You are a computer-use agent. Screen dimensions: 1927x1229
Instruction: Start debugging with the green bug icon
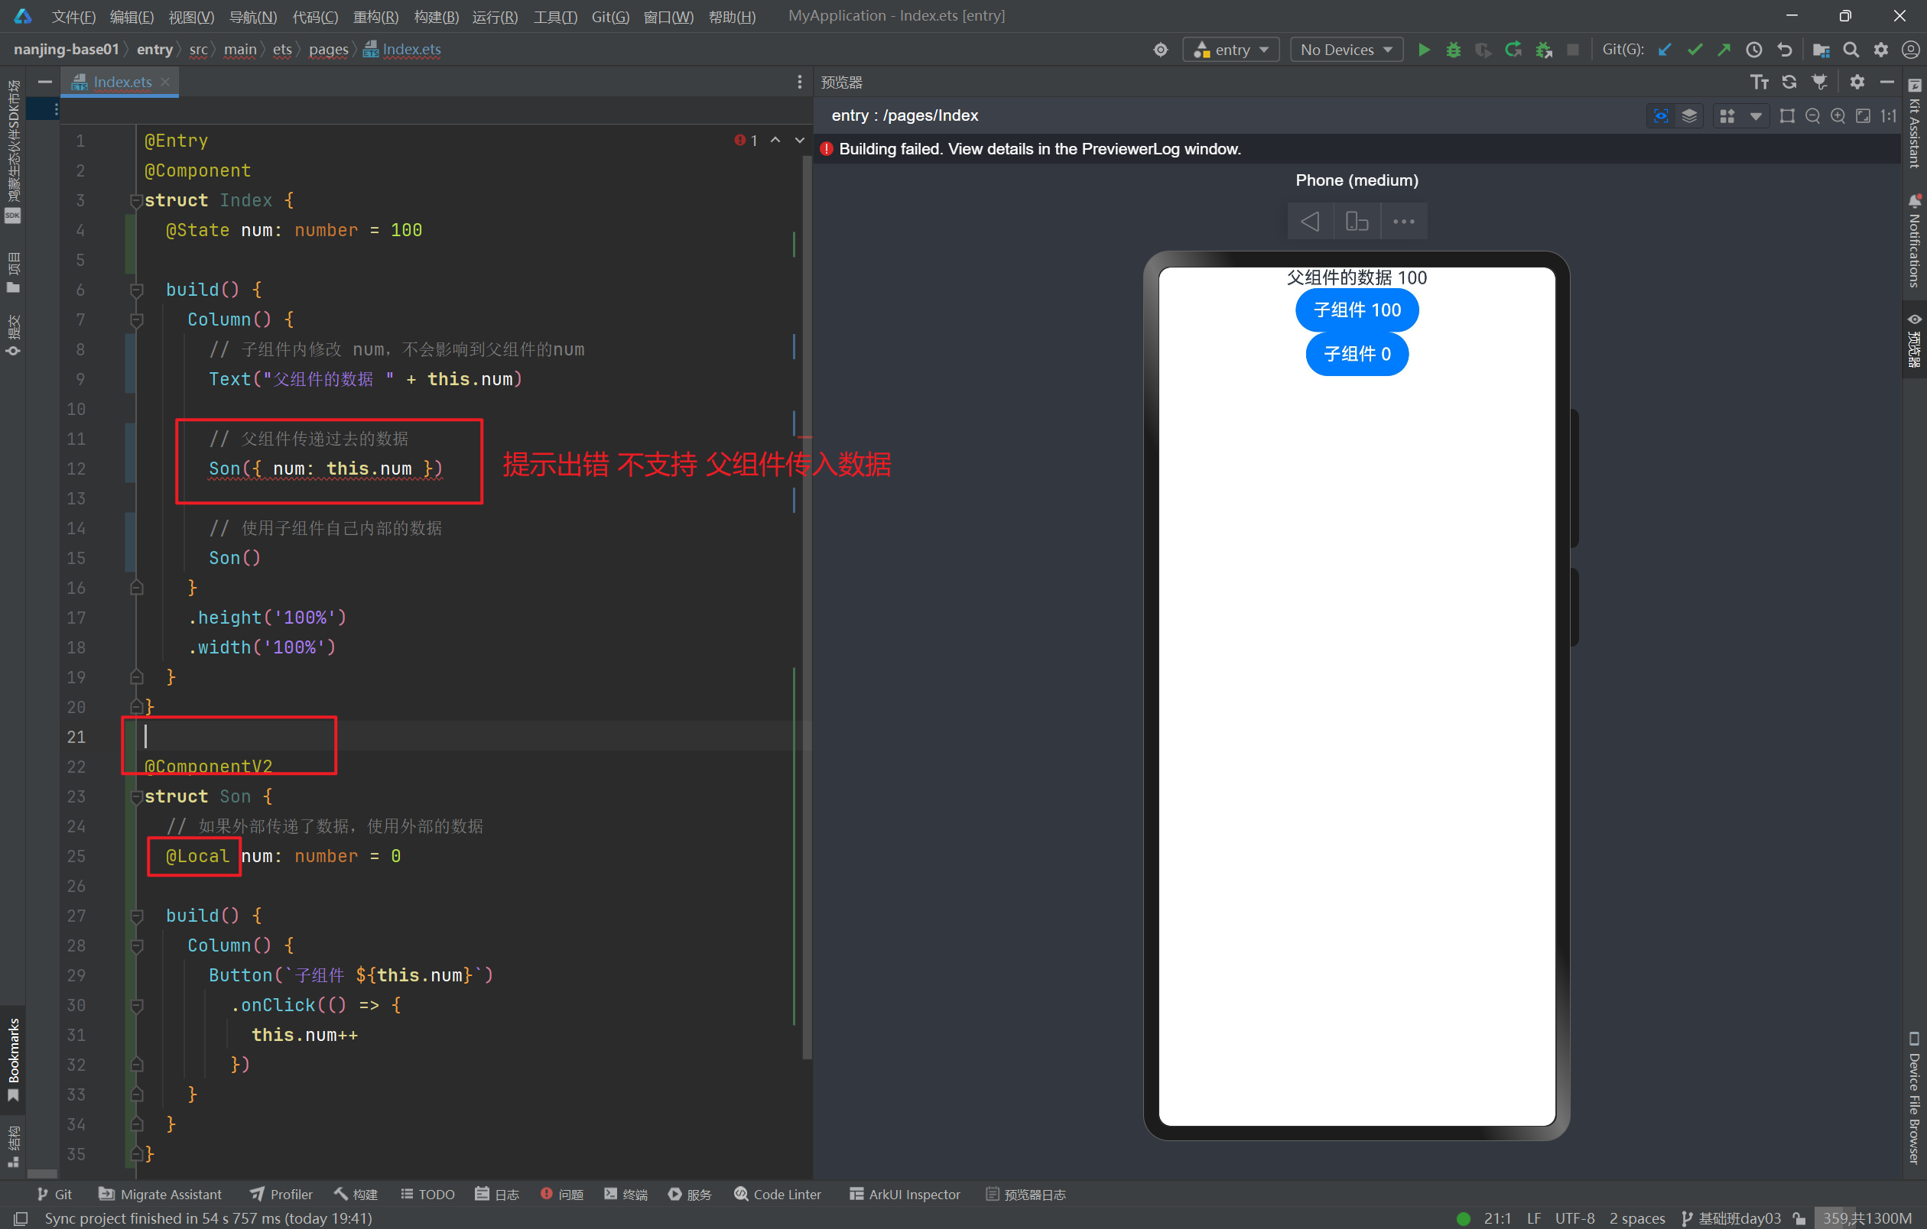tap(1453, 50)
